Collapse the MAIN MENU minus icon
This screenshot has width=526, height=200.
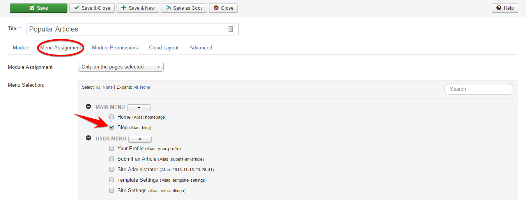pyautogui.click(x=89, y=107)
